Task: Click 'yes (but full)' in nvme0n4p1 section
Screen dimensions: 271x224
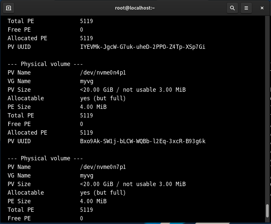Action: 103,98
